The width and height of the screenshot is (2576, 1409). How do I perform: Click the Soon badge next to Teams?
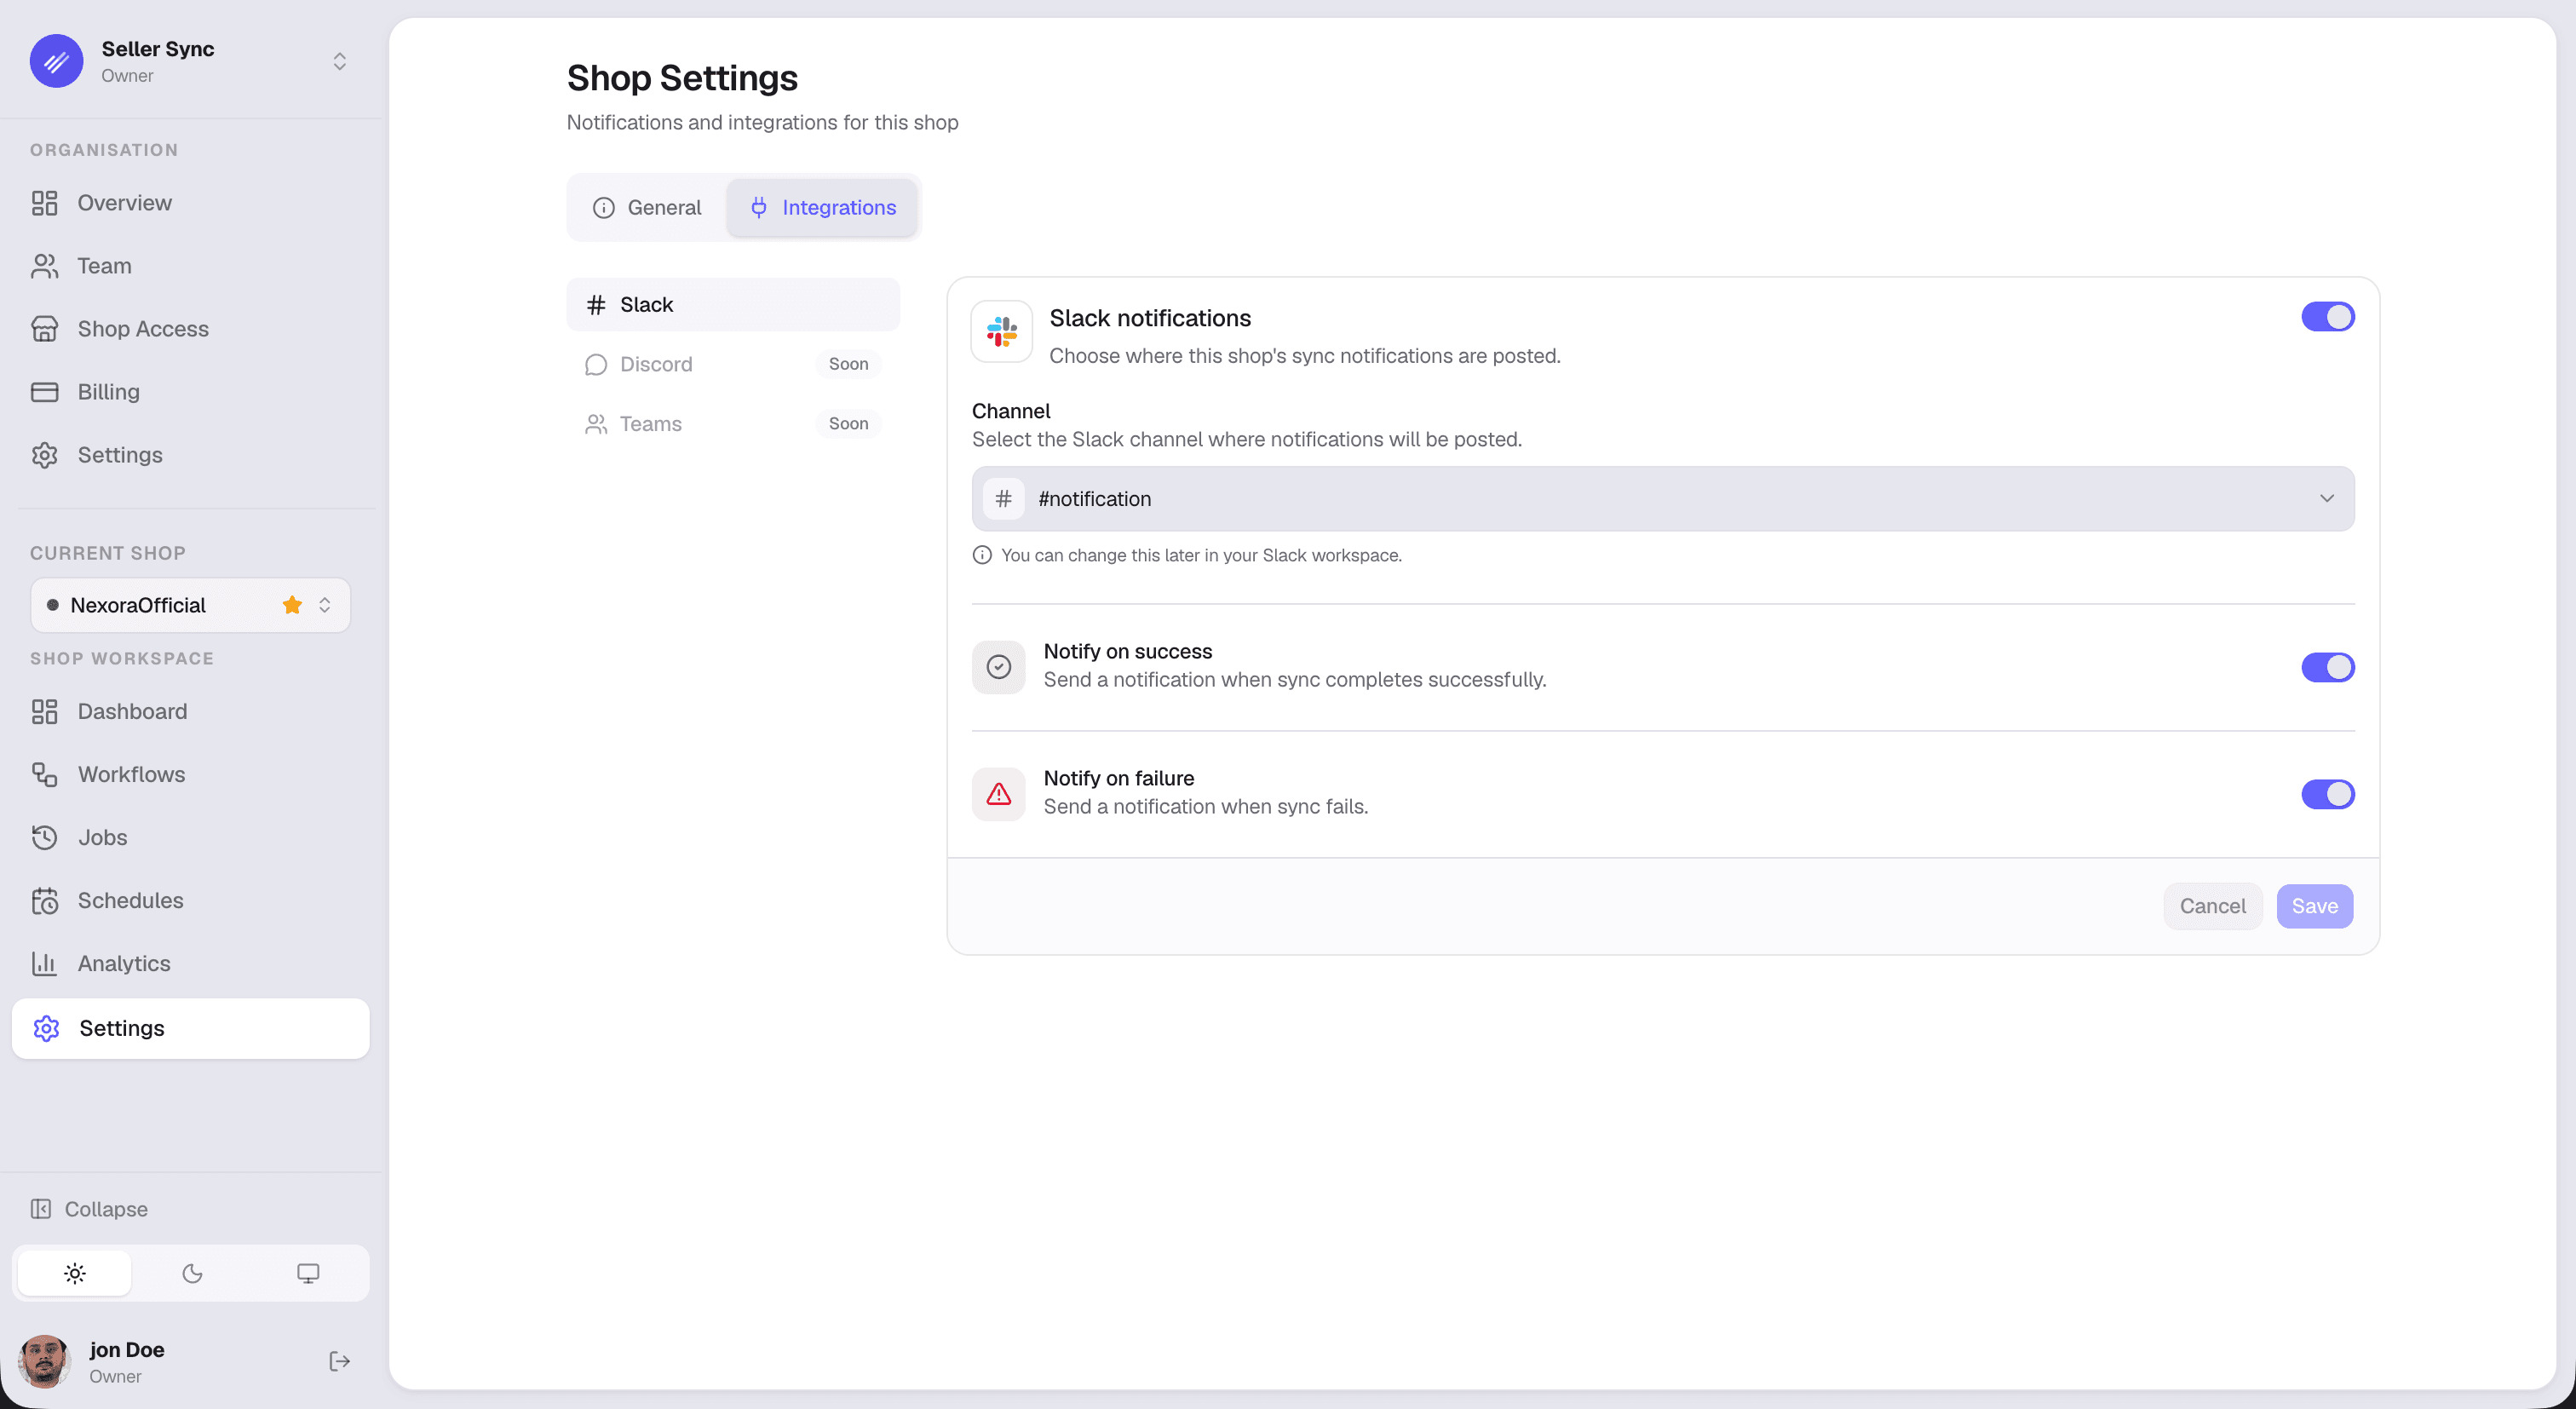click(x=848, y=424)
